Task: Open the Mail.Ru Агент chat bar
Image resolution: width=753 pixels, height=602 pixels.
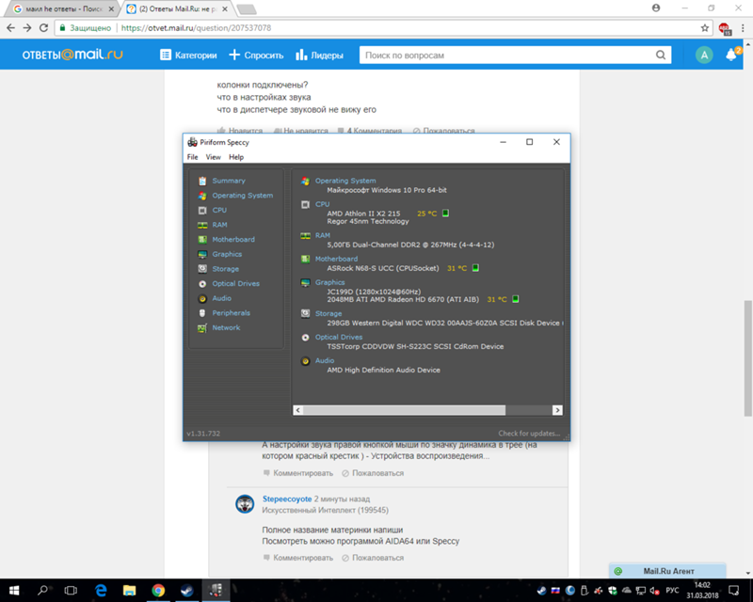Action: tap(667, 571)
